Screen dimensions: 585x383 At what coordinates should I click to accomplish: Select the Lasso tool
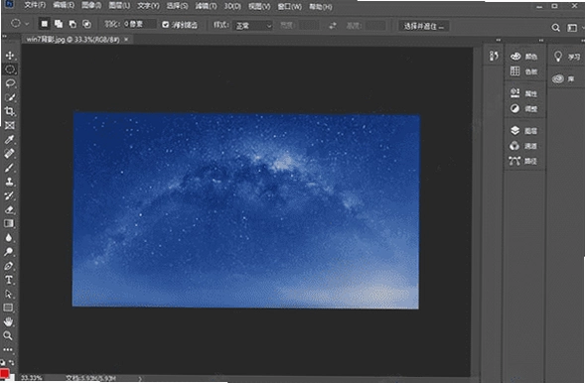click(10, 83)
